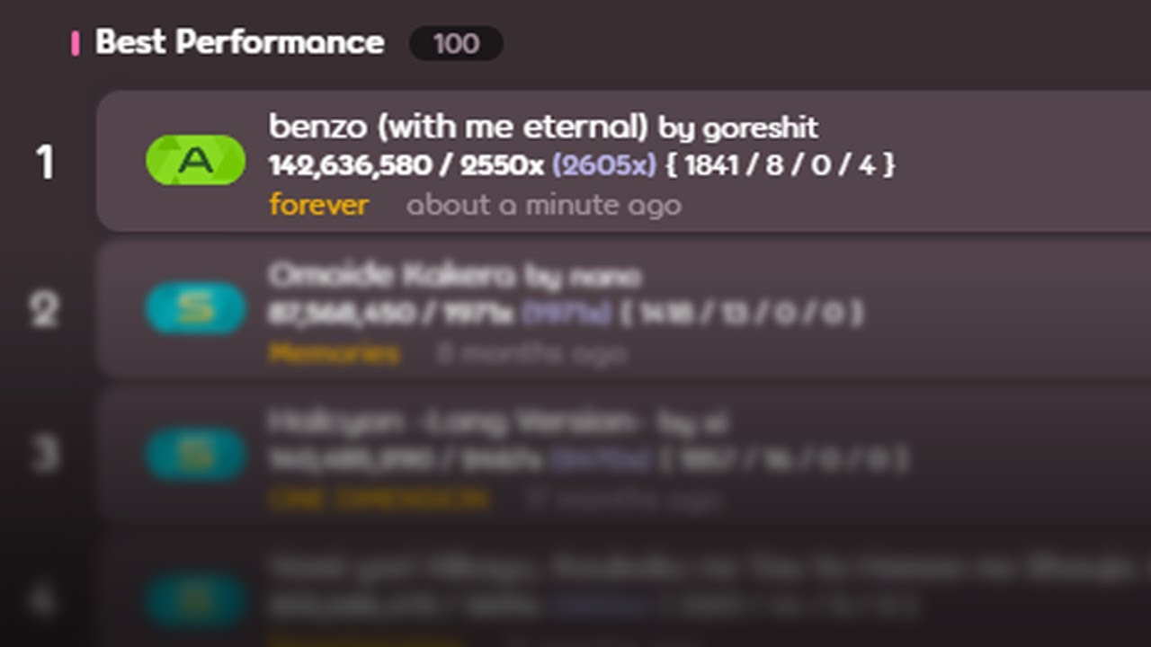The width and height of the screenshot is (1151, 647).
Task: Select the rank number 1 label
Action: [x=45, y=163]
